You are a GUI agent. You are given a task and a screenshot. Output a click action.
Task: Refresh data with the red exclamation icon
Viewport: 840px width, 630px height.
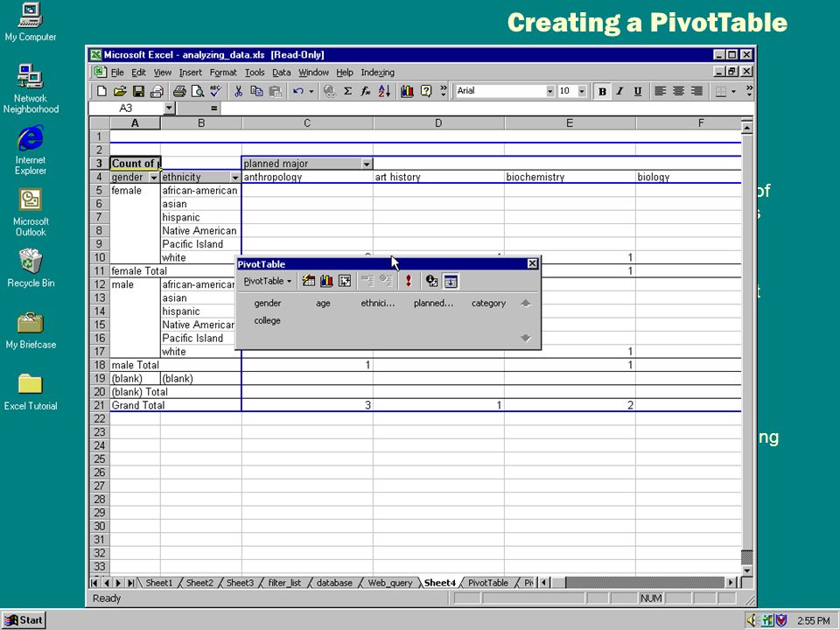(x=409, y=281)
